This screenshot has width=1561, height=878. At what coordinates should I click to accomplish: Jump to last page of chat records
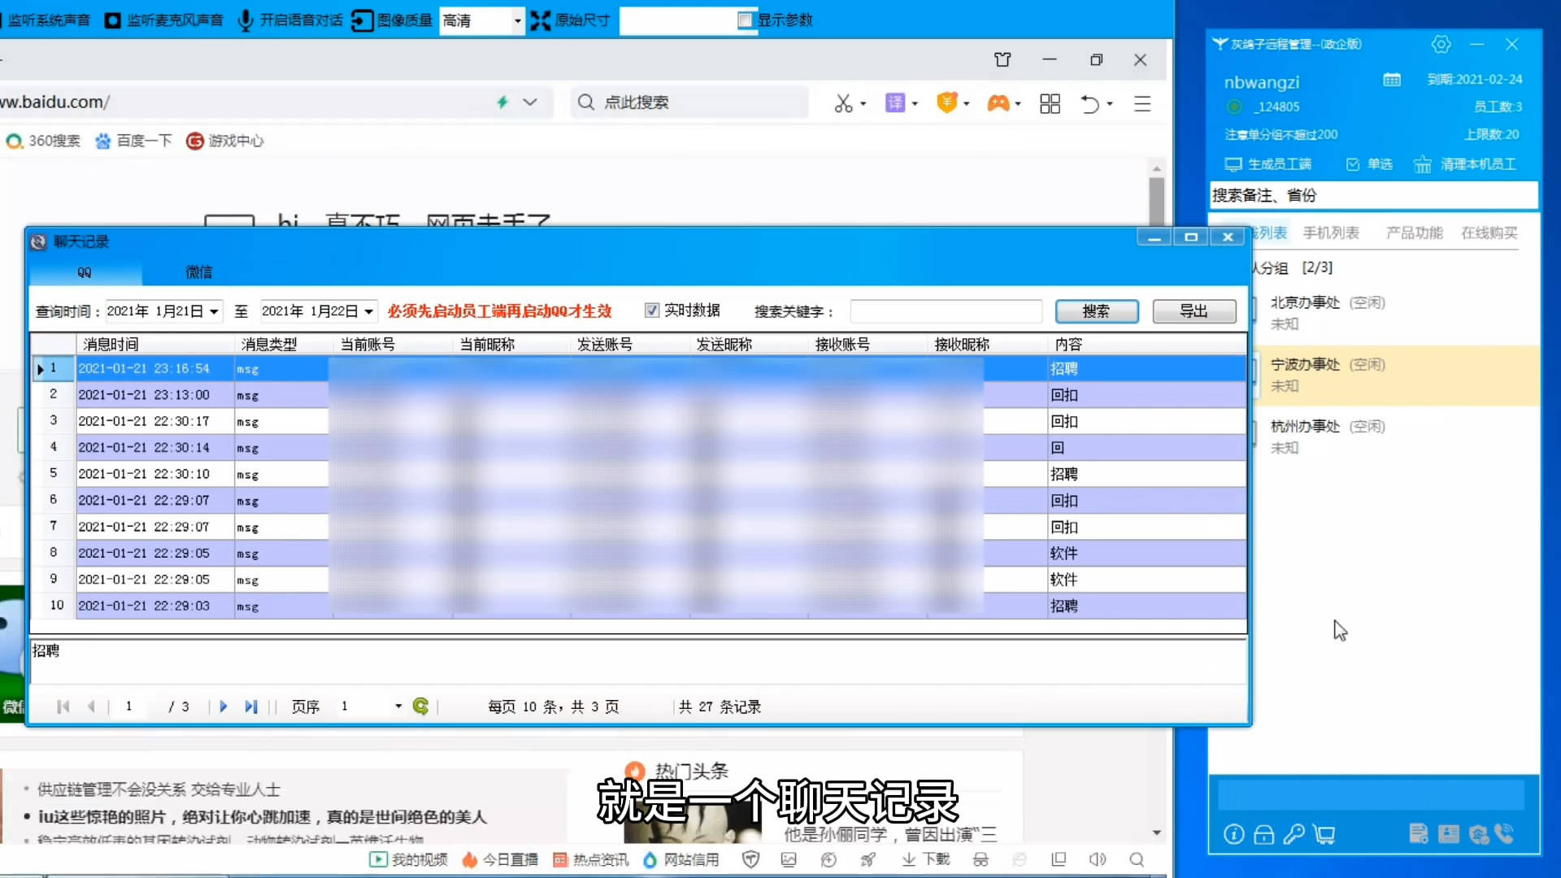pyautogui.click(x=250, y=706)
